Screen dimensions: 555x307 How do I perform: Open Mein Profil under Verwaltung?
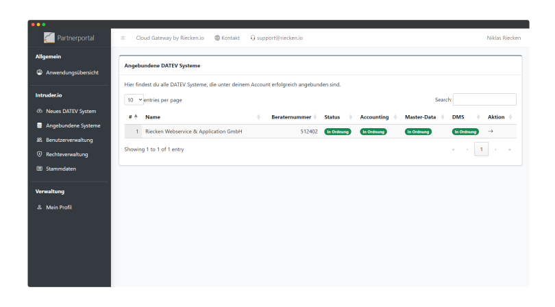(58, 207)
